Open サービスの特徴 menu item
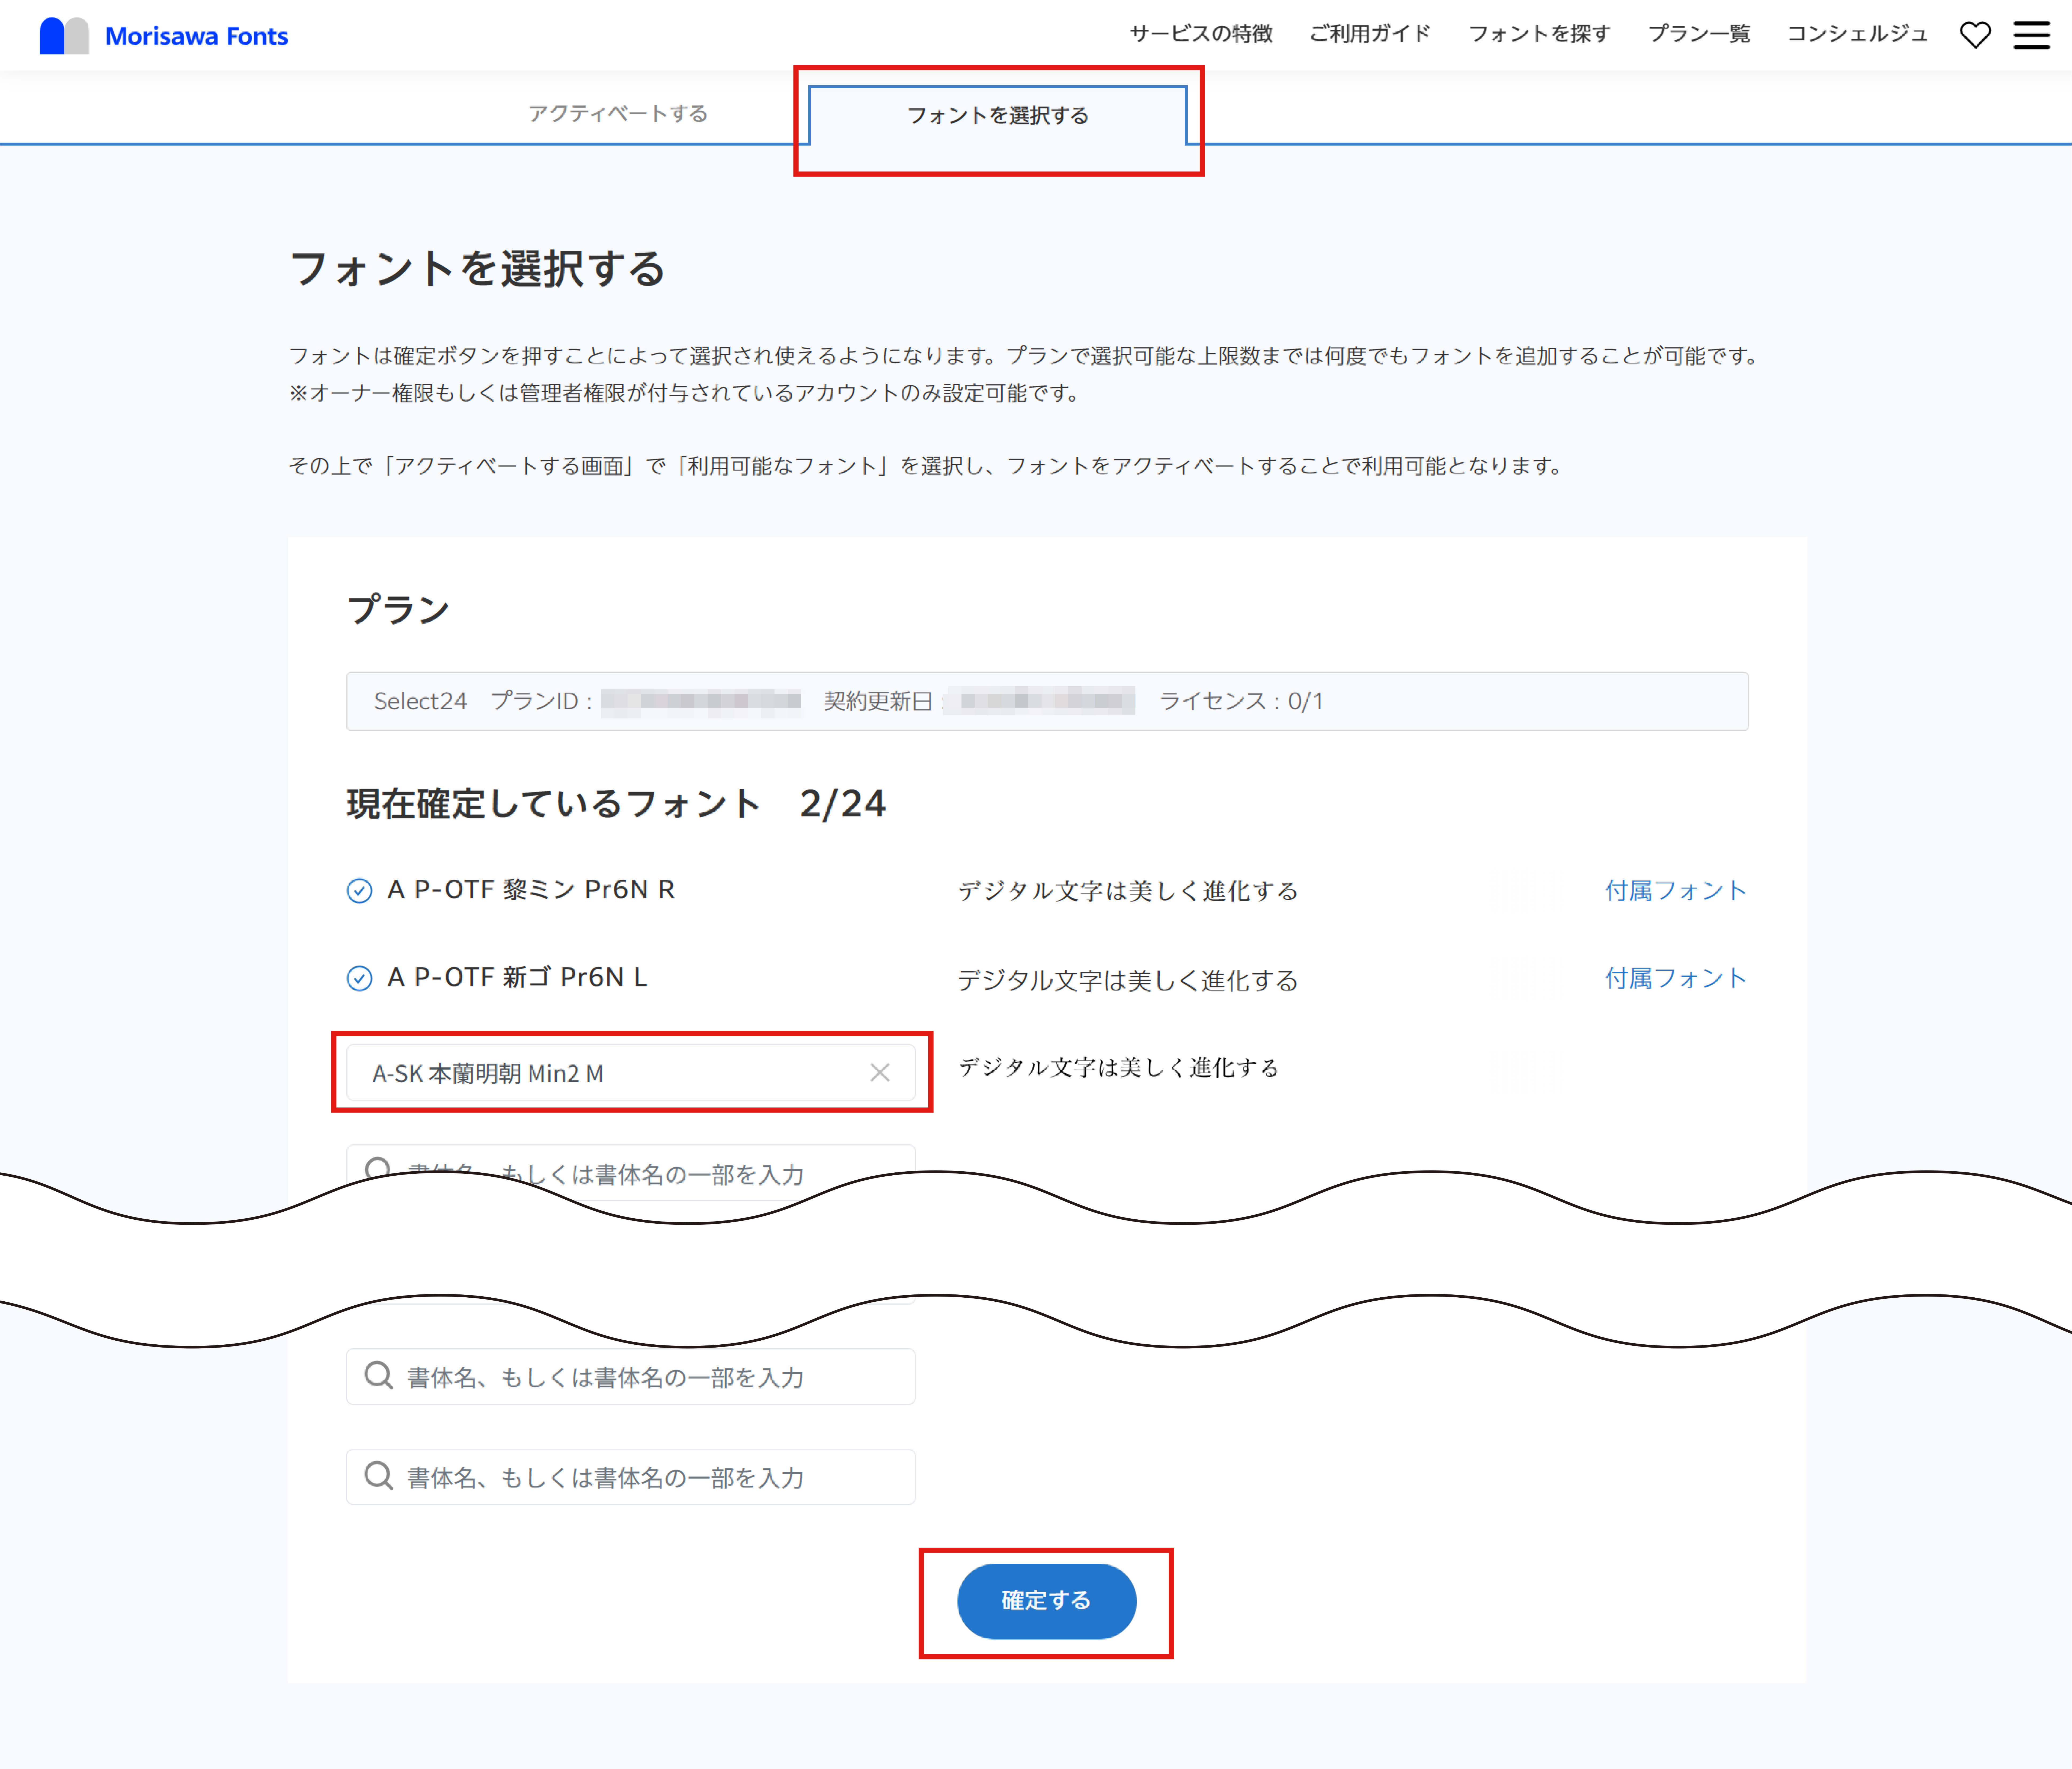This screenshot has height=1769, width=2072. (1201, 34)
